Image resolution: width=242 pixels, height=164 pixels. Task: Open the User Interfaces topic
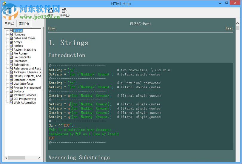point(24,83)
